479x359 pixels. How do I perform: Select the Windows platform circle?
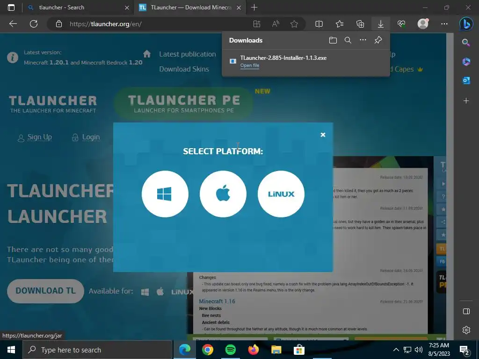[165, 194]
